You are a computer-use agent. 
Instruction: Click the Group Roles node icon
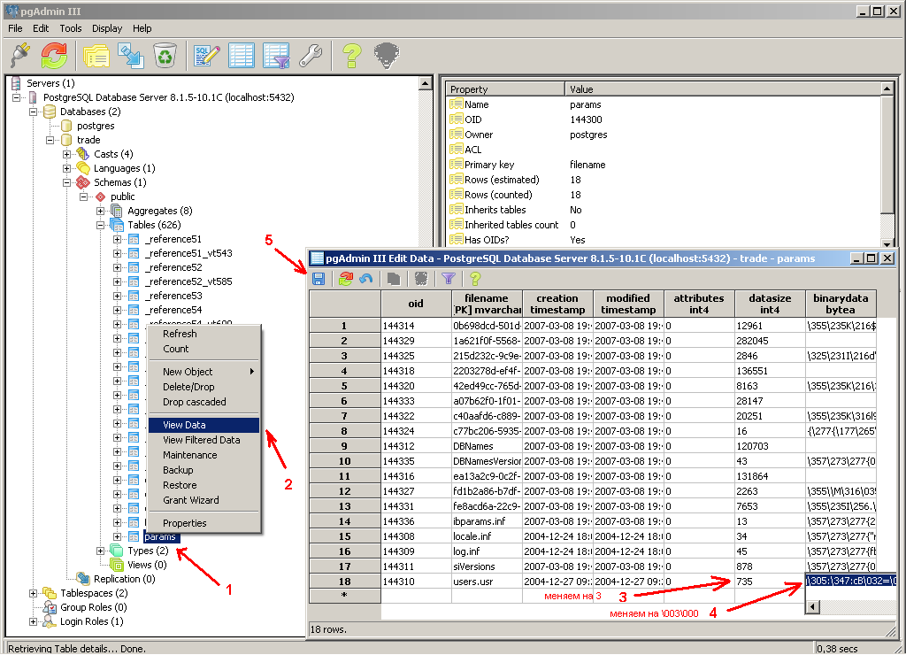tap(50, 607)
